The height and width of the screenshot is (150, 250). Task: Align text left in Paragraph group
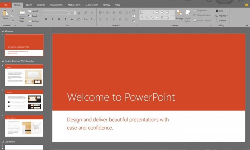click(100, 19)
